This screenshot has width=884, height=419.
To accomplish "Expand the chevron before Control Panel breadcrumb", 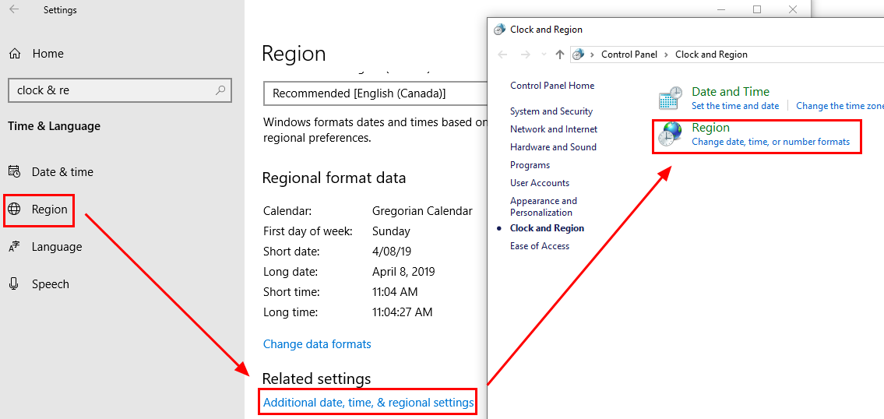I will [x=592, y=55].
